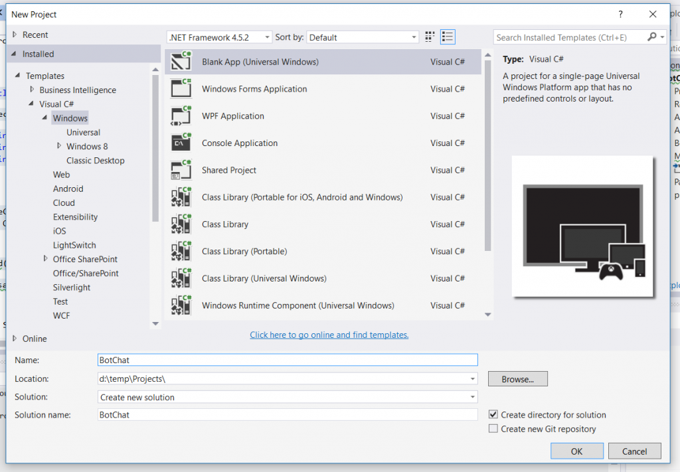Click the search magnifier icon
Viewport: 680px width, 472px height.
pos(651,37)
